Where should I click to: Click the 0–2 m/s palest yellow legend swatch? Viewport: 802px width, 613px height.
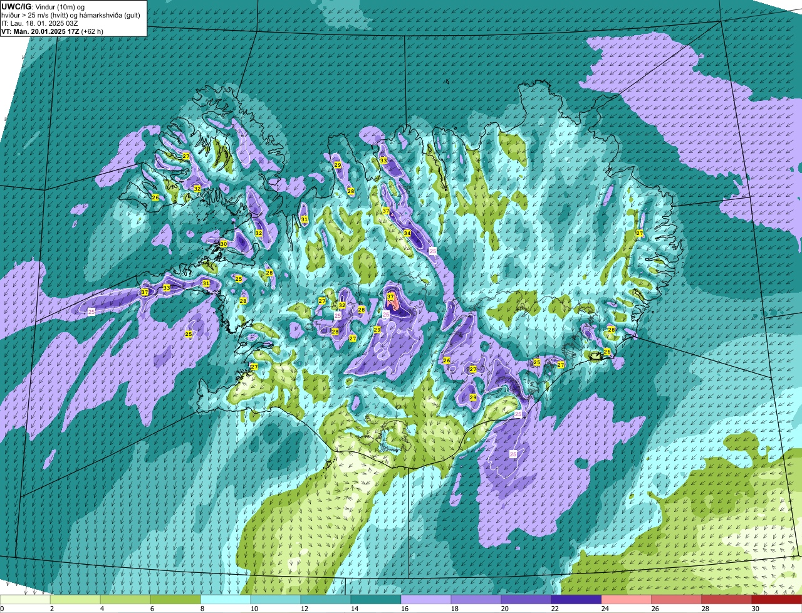25,599
